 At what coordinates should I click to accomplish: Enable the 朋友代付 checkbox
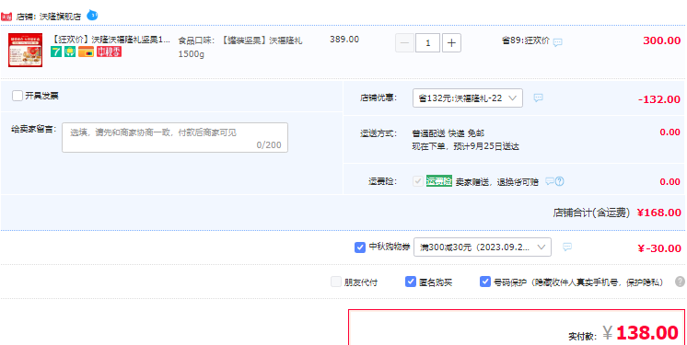tap(336, 282)
